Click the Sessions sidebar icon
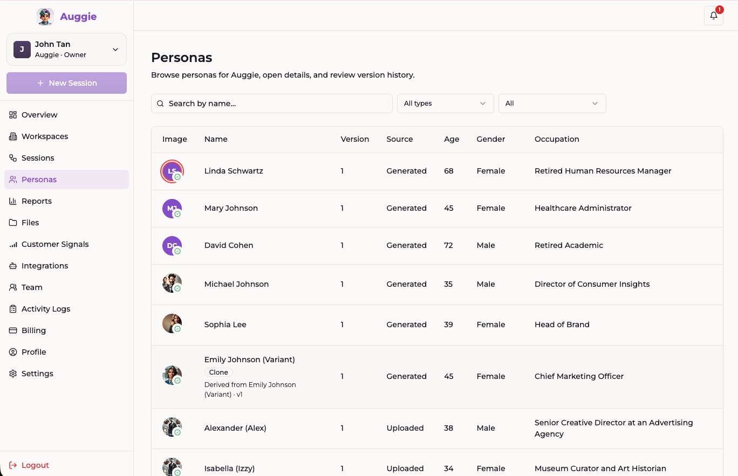738x476 pixels. point(13,158)
